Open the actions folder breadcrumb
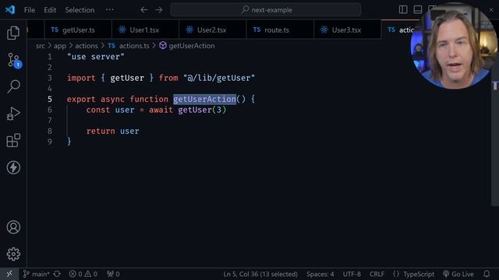499x280 pixels. [x=87, y=46]
